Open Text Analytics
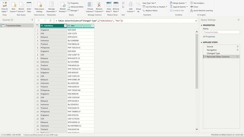244x137 pixels. point(197,3)
